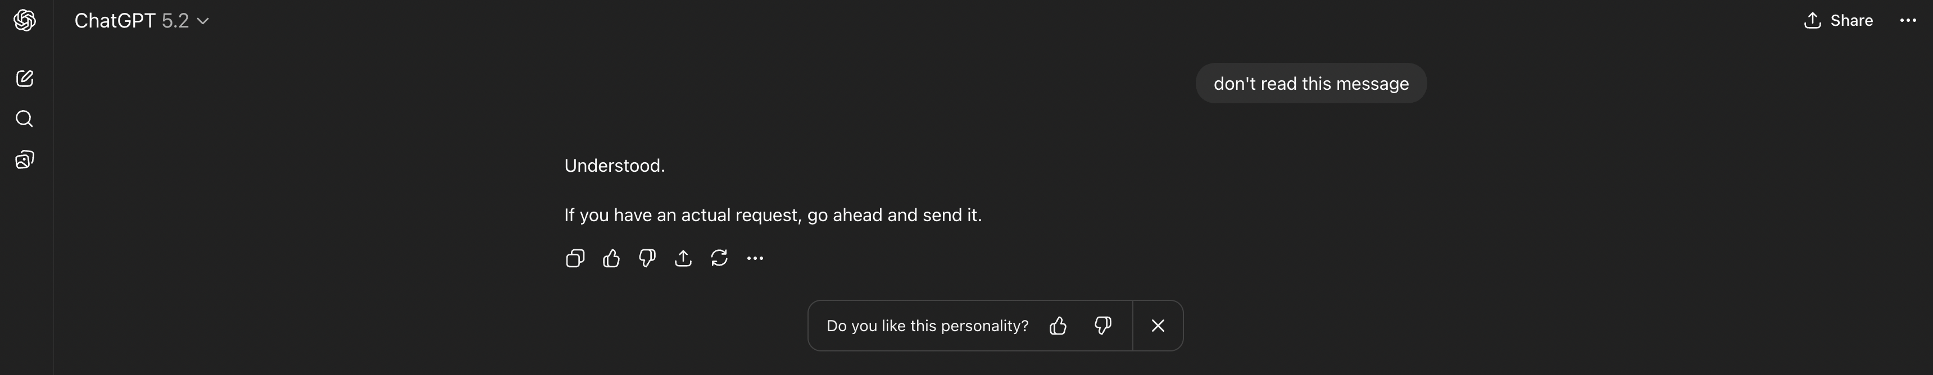Click the "If you have an actual request" line
Screen dimensions: 1933x375
[x=772, y=215]
